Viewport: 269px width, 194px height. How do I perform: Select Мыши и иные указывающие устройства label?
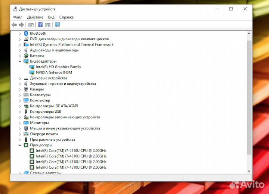pos(65,128)
